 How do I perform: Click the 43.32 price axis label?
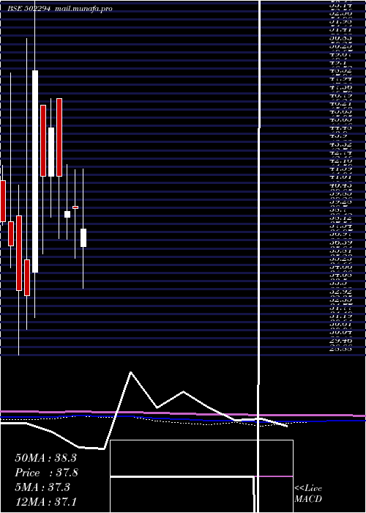click(340, 144)
